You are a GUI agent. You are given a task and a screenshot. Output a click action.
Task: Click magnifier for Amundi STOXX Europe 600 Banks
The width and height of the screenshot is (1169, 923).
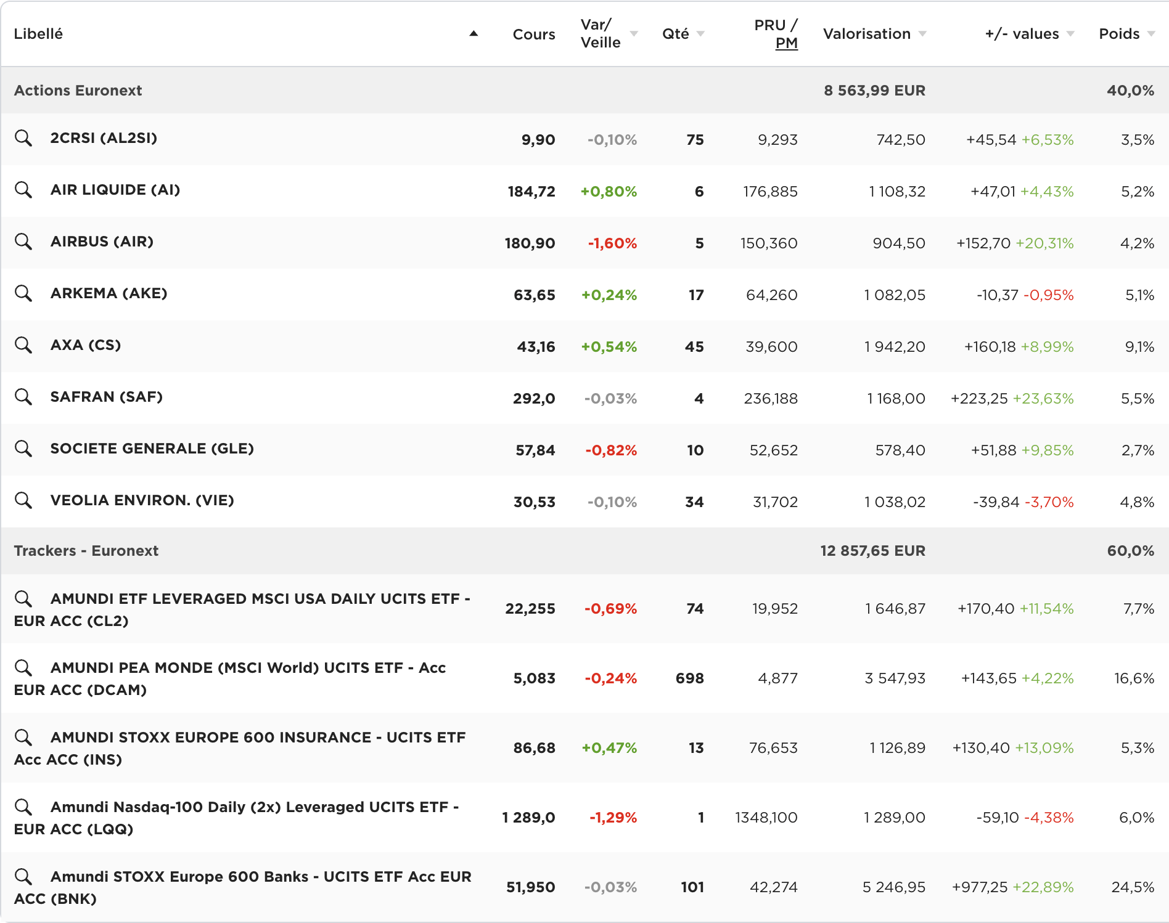coord(23,876)
